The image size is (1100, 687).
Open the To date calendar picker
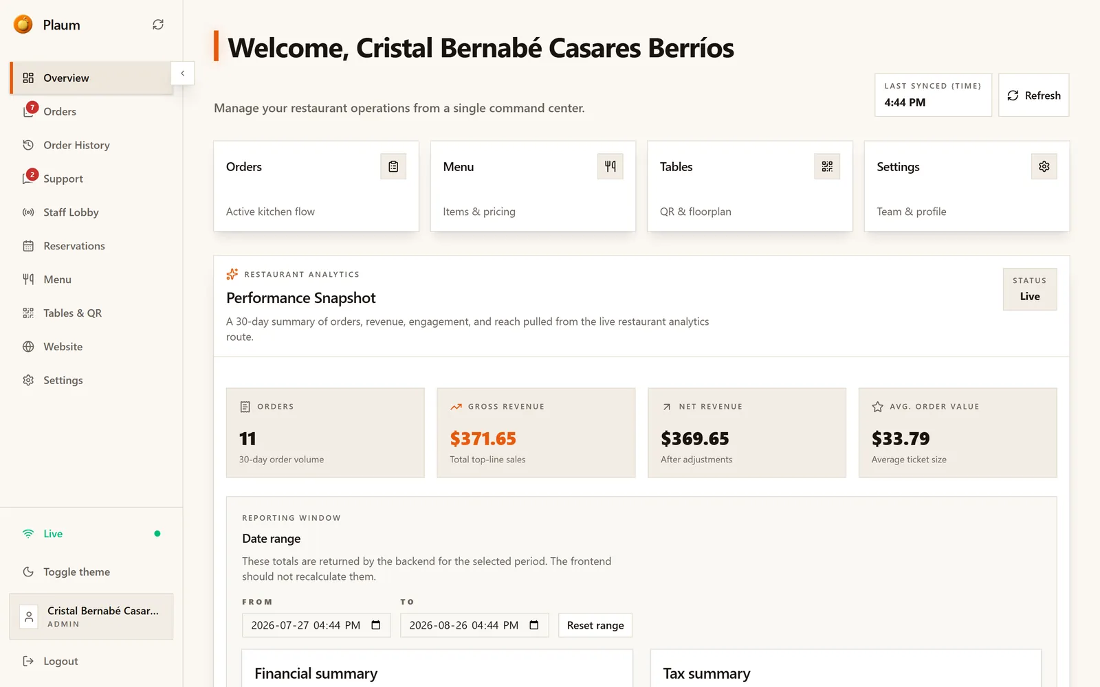coord(534,625)
